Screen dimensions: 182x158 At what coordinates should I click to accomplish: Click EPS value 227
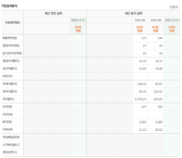144,107
